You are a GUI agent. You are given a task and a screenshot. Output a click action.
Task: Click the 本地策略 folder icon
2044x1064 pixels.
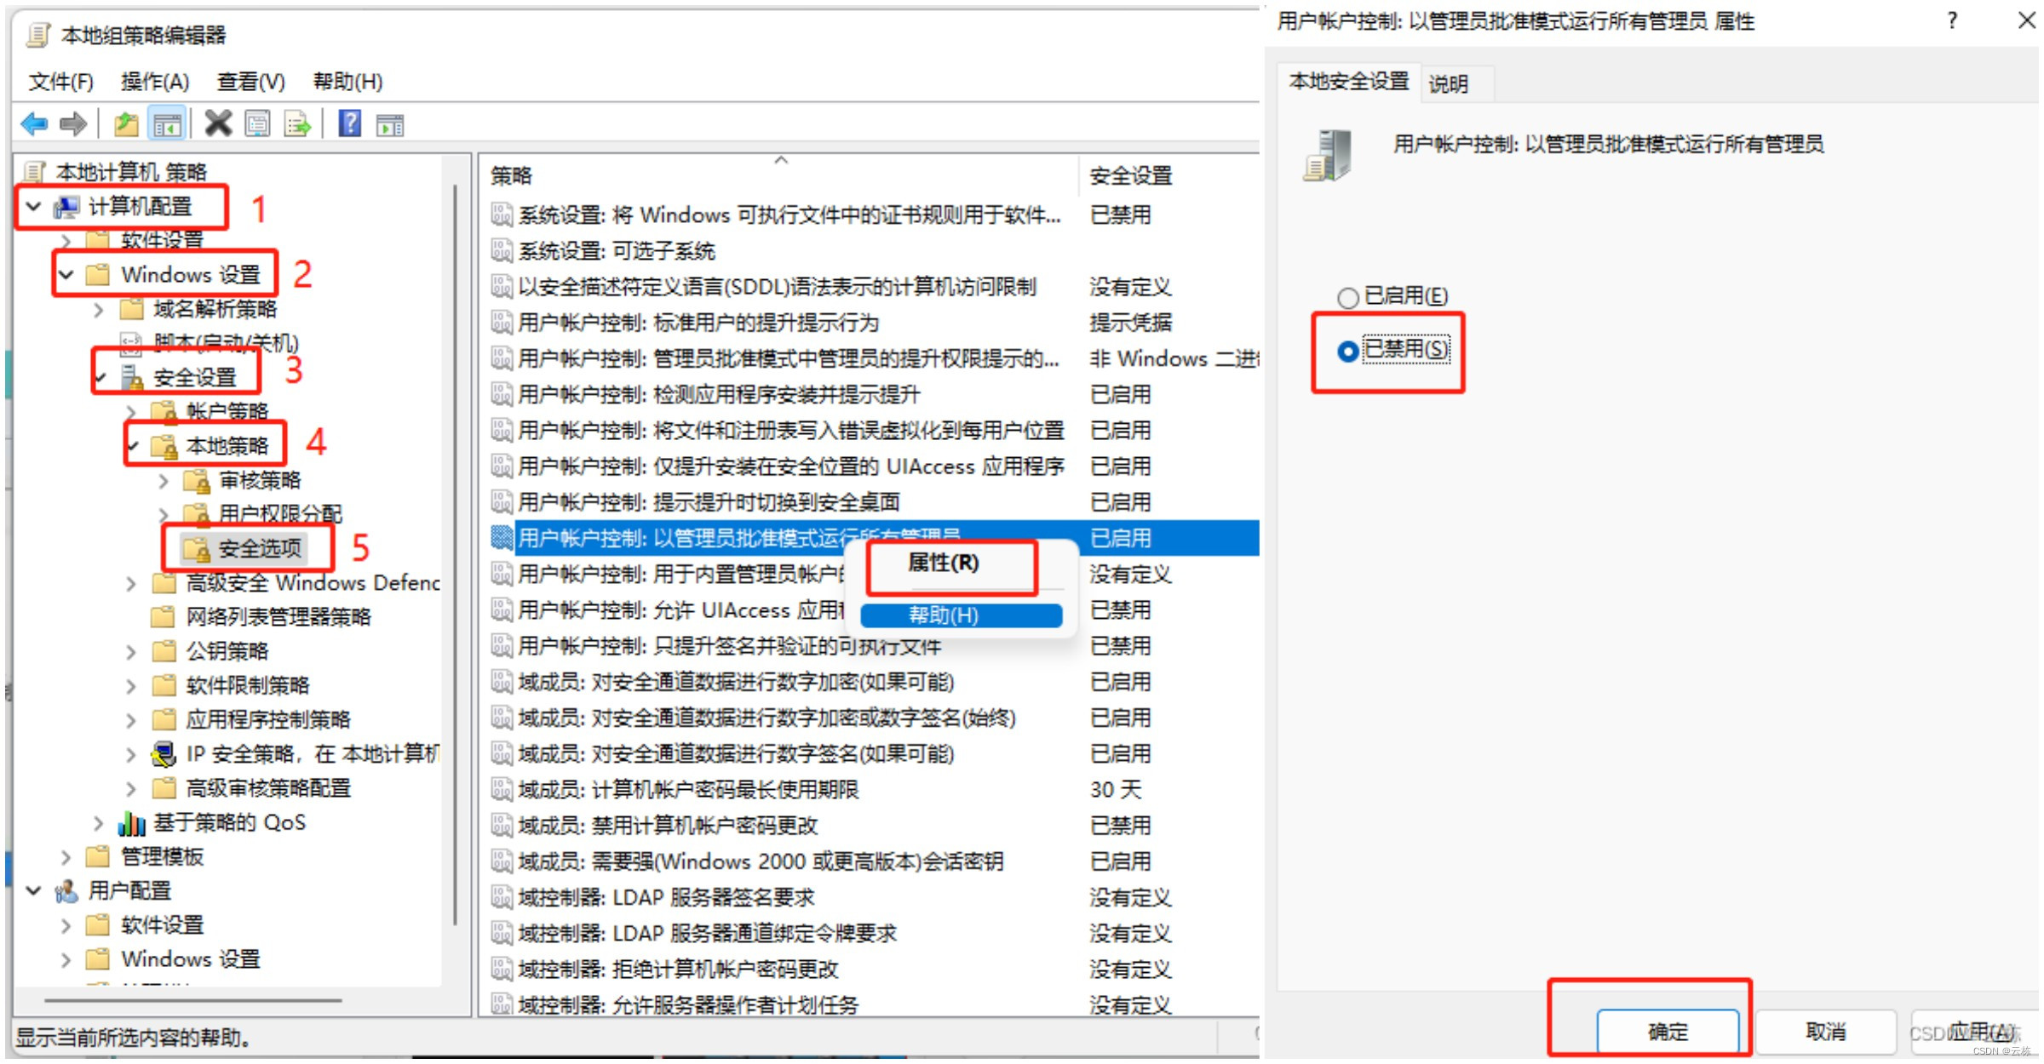point(164,446)
